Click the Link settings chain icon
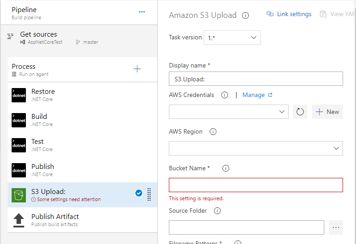The width and height of the screenshot is (356, 244). pyautogui.click(x=270, y=14)
